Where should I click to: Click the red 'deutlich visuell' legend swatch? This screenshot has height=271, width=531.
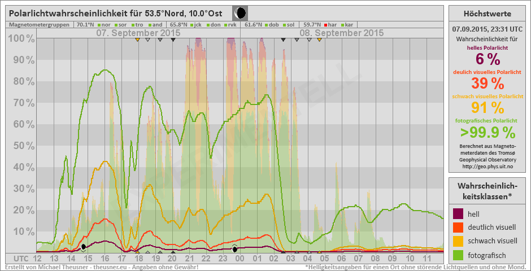pyautogui.click(x=459, y=228)
